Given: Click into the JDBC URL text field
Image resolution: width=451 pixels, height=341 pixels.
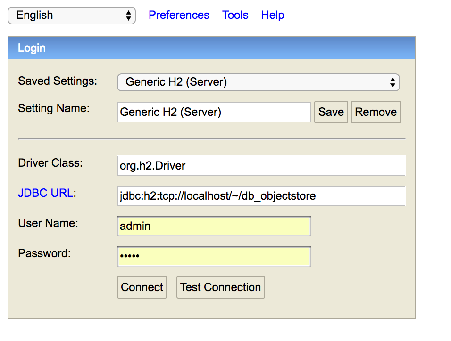Looking at the screenshot, I should pos(261,196).
